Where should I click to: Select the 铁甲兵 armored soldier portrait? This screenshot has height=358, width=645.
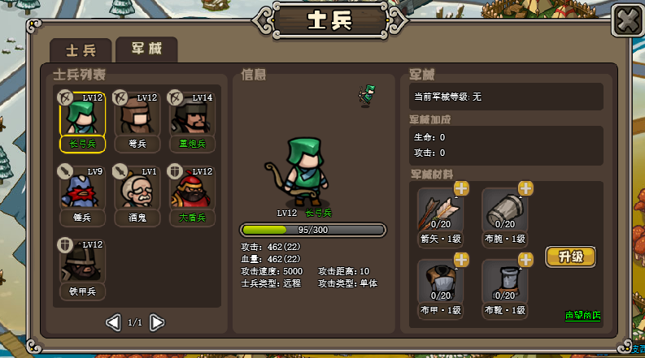[x=82, y=261]
